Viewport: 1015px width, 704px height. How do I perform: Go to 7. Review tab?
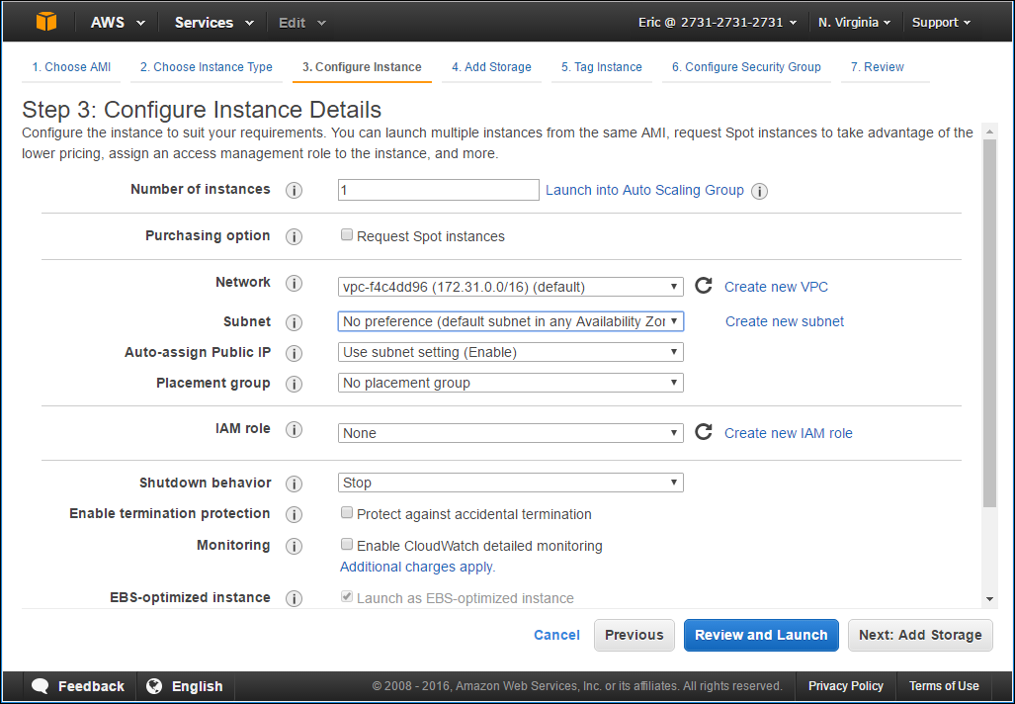(877, 67)
